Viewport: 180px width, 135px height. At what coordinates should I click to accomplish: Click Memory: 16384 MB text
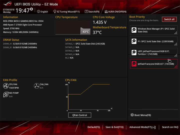21,32
